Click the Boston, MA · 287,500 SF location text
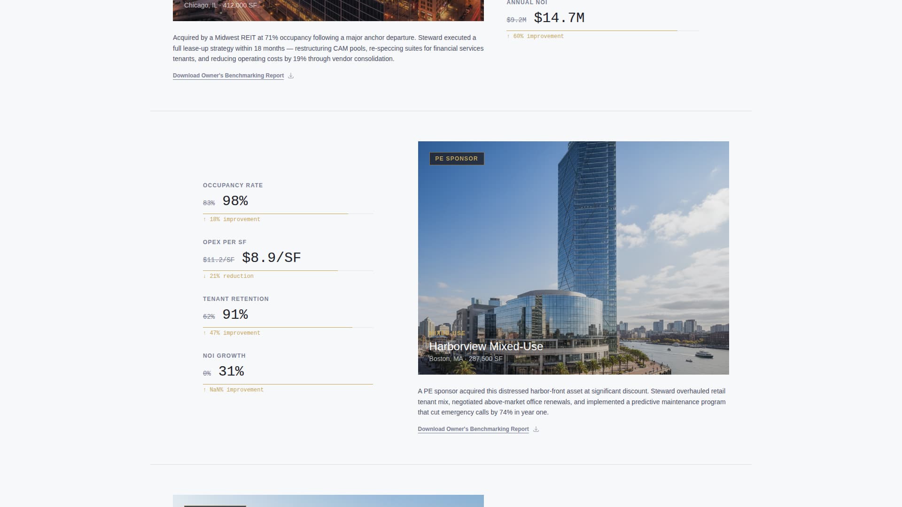 pos(466,359)
